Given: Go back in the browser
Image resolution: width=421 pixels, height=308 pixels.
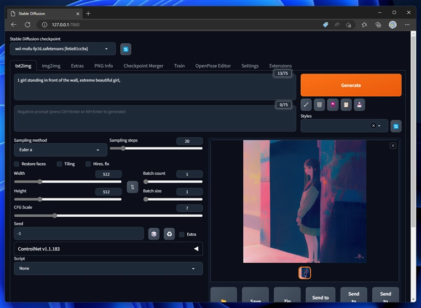Looking at the screenshot, I should pyautogui.click(x=14, y=25).
